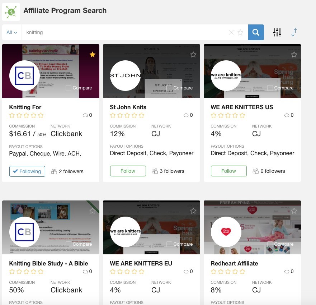316x305 pixels.
Task: Favorite Knitting Bible Study star icon
Action: [93, 211]
